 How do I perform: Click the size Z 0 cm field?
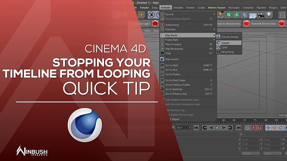click(x=273, y=149)
